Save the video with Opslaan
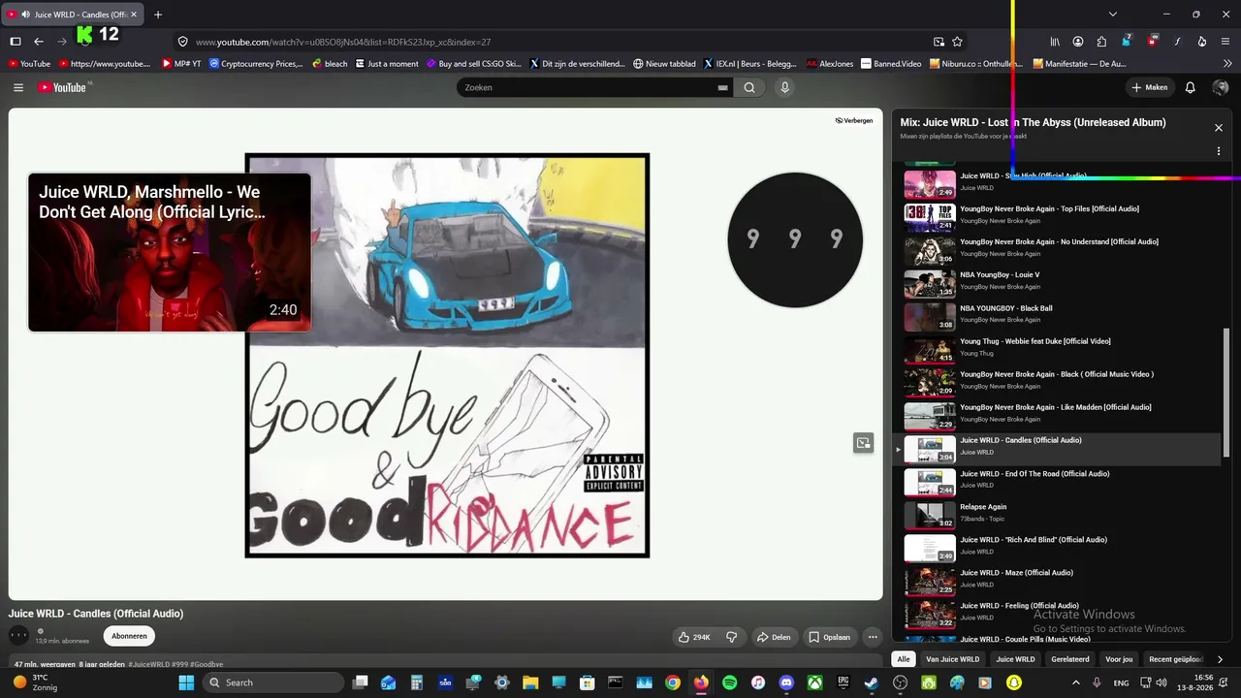 (830, 637)
